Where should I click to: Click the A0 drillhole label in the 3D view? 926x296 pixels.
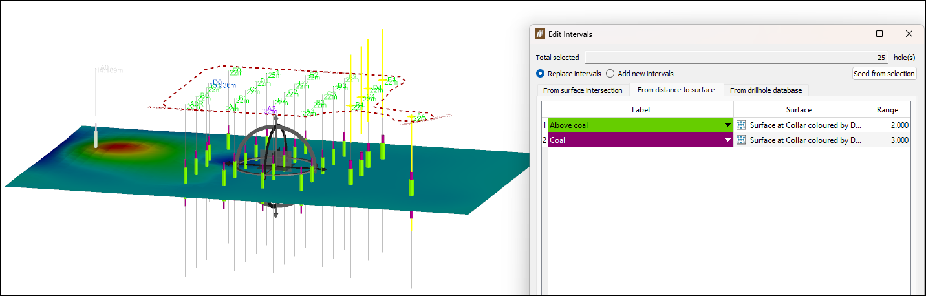[x=103, y=67]
